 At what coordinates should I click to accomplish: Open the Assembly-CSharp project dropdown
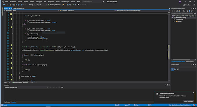pos(32,11)
